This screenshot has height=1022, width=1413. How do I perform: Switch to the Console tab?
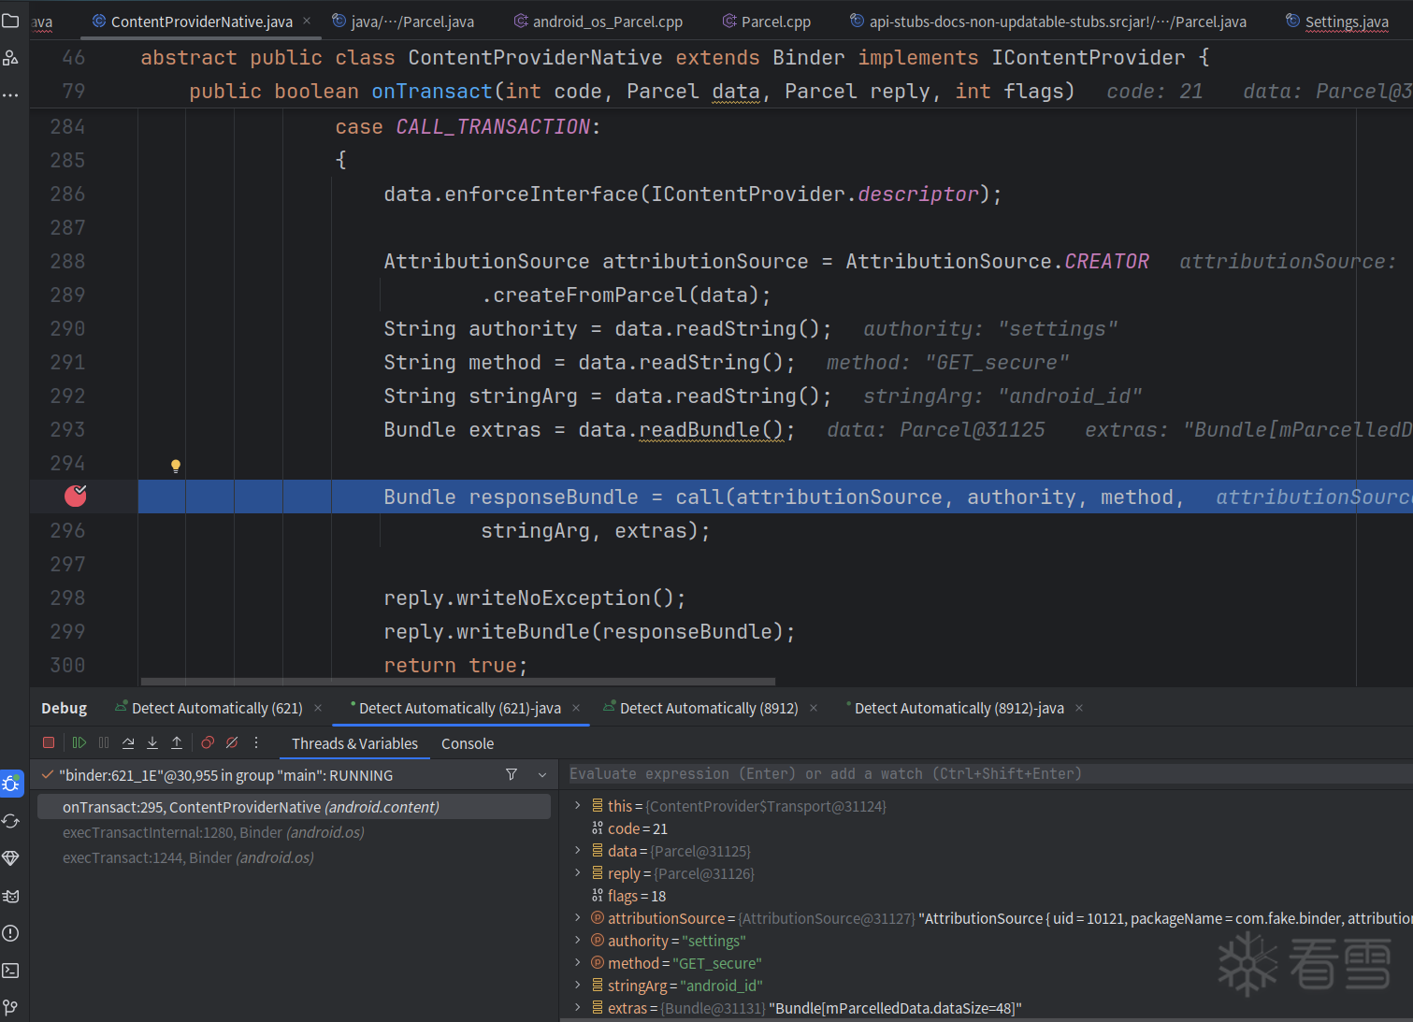click(x=468, y=743)
